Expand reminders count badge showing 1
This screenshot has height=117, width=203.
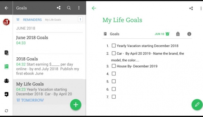coord(80,19)
